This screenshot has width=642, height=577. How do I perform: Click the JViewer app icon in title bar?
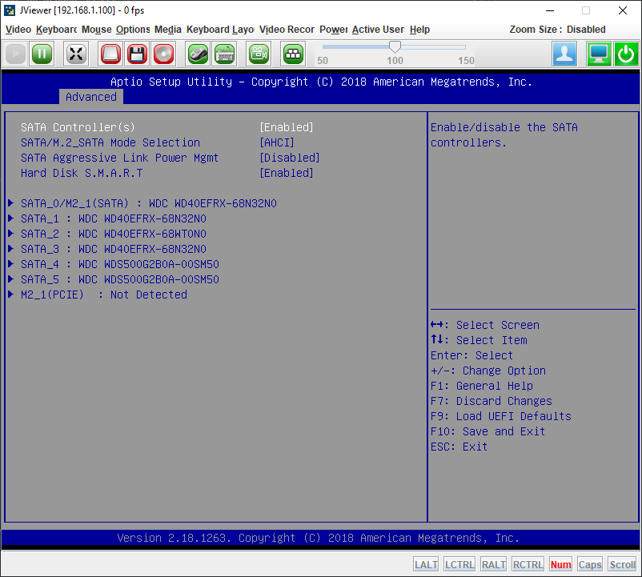pos(10,10)
